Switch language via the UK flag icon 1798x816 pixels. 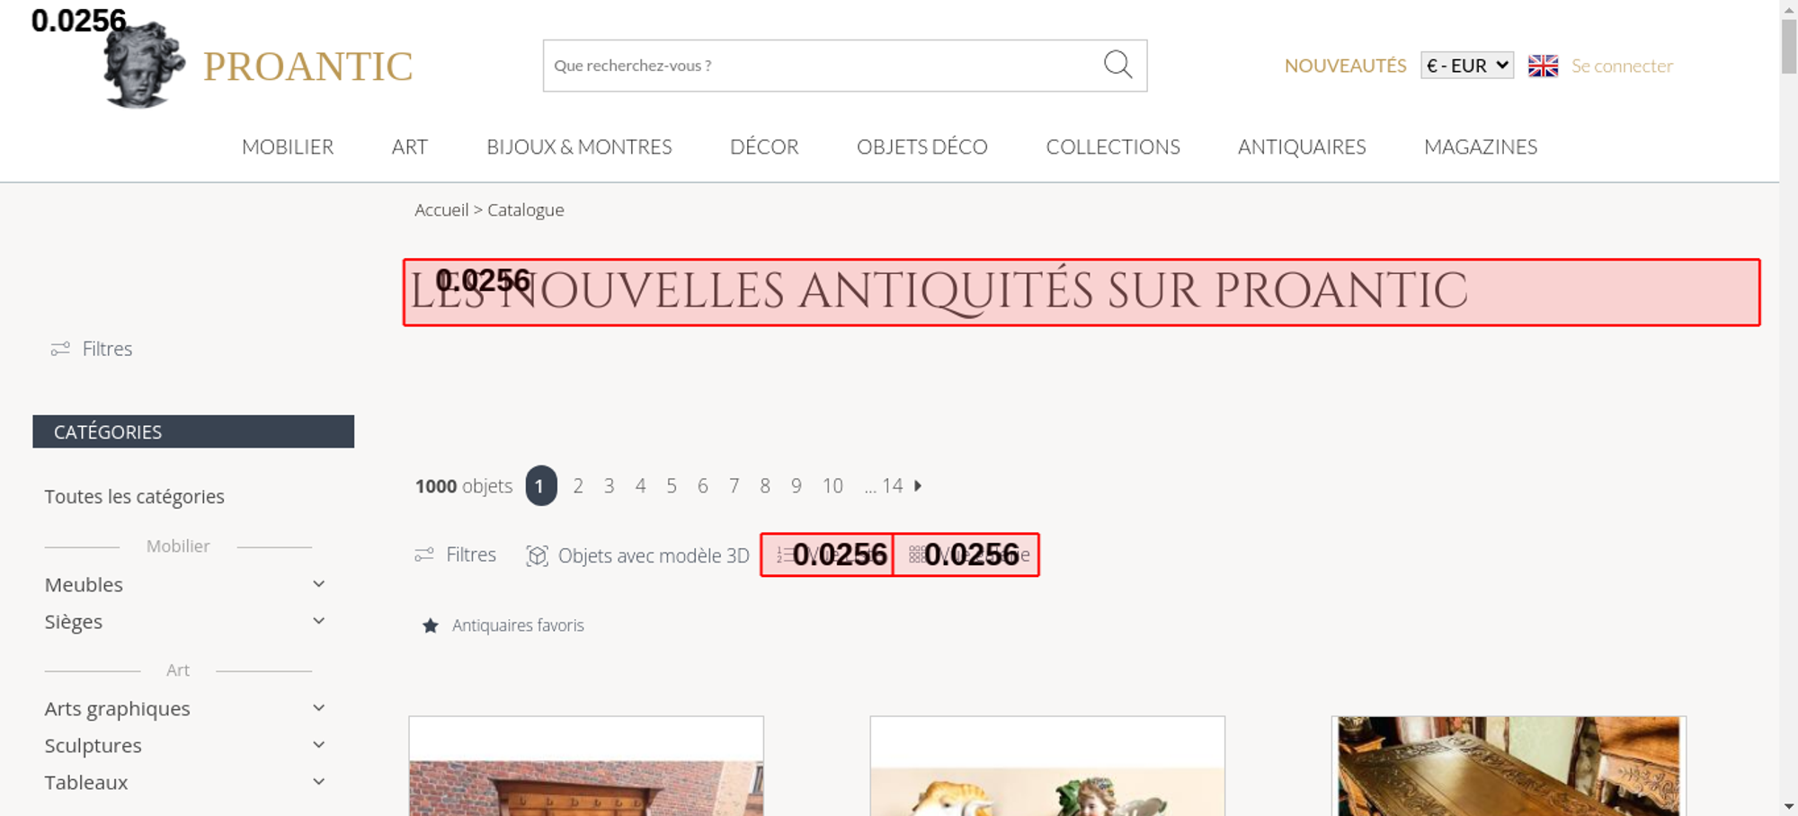coord(1543,66)
